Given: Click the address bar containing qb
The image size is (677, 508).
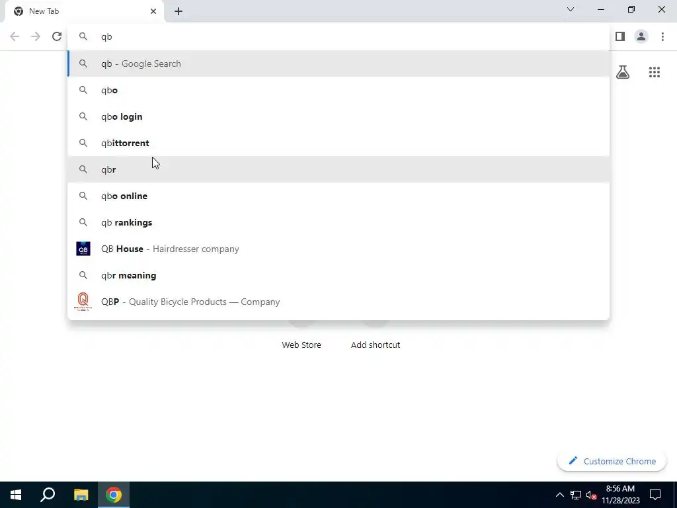Looking at the screenshot, I should [338, 37].
